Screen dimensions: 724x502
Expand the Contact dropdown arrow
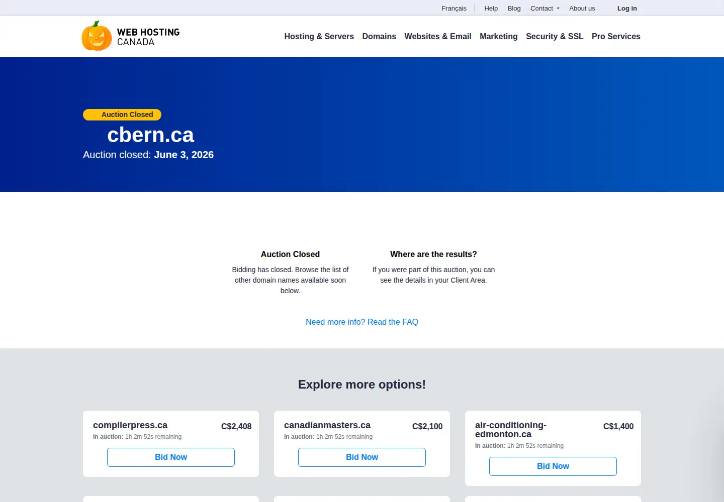click(558, 9)
